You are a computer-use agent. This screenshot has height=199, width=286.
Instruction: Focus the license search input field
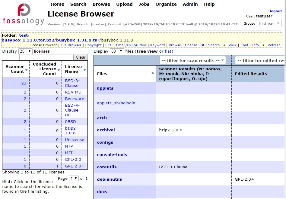(x=46, y=57)
